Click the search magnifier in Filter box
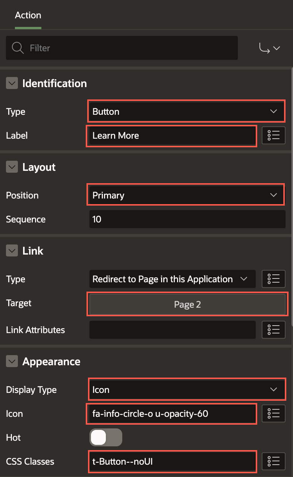Screen dimensions: 293x477 coord(18,48)
